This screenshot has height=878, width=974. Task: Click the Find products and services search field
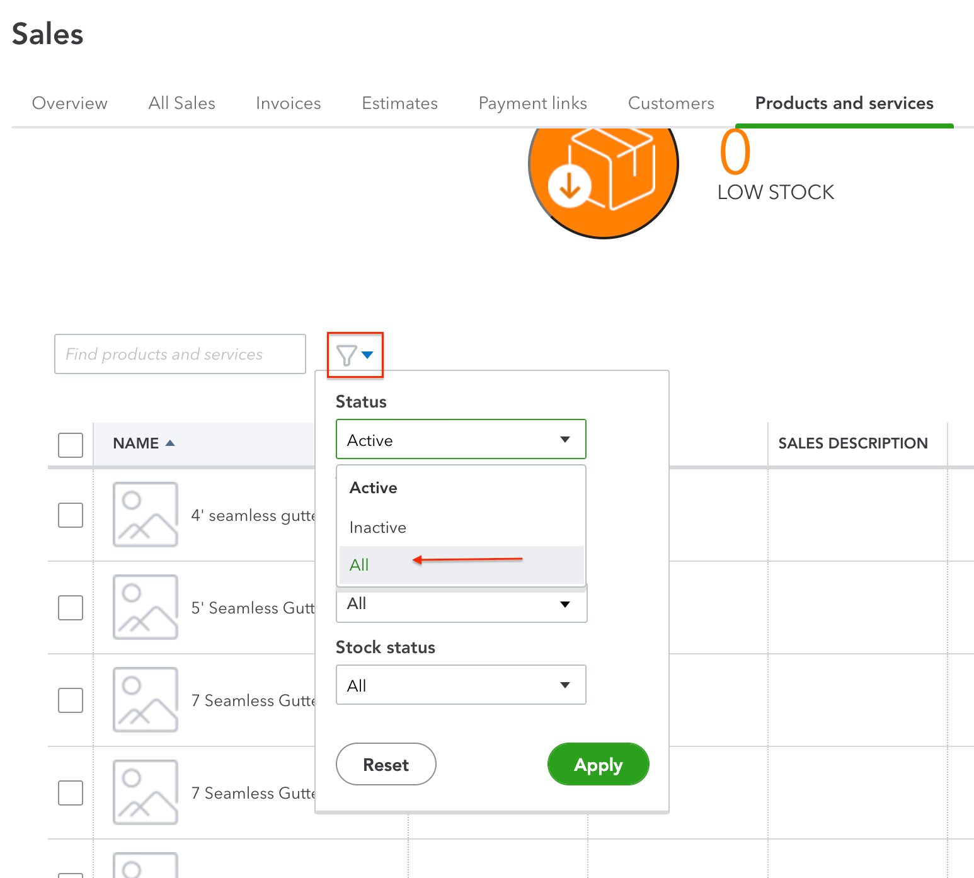point(180,354)
